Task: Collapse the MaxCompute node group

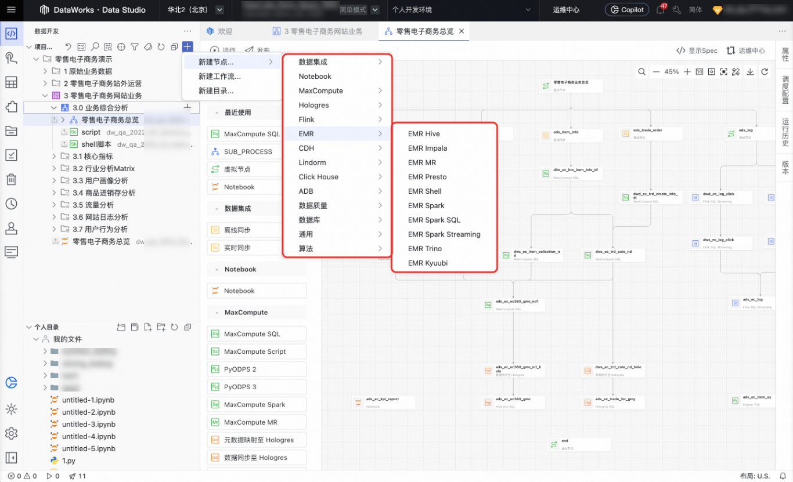Action: [217, 312]
